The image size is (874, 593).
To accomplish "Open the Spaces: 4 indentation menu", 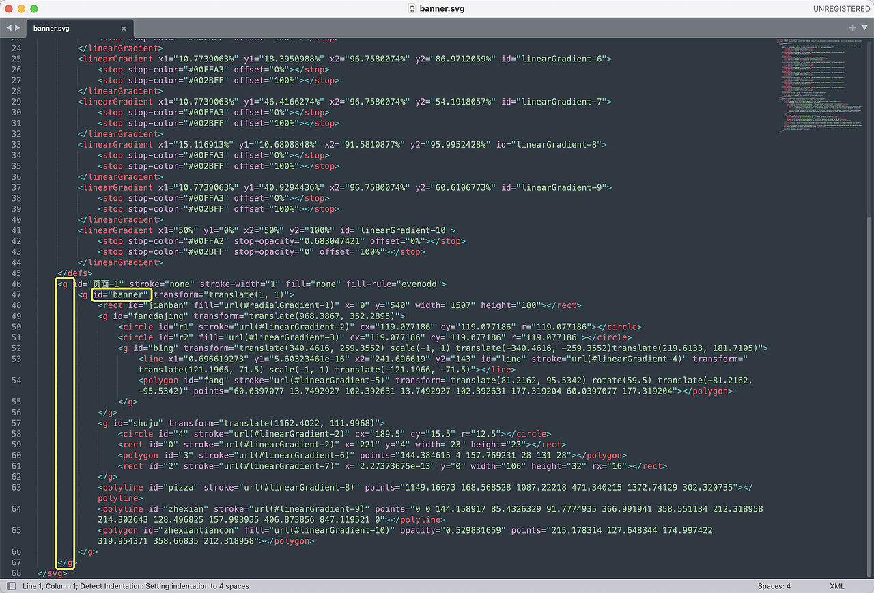I will pyautogui.click(x=774, y=586).
